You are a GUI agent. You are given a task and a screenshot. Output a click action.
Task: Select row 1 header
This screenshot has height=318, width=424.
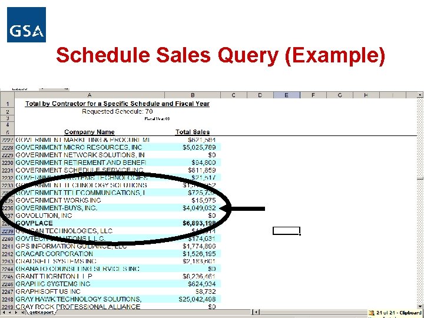[7, 104]
